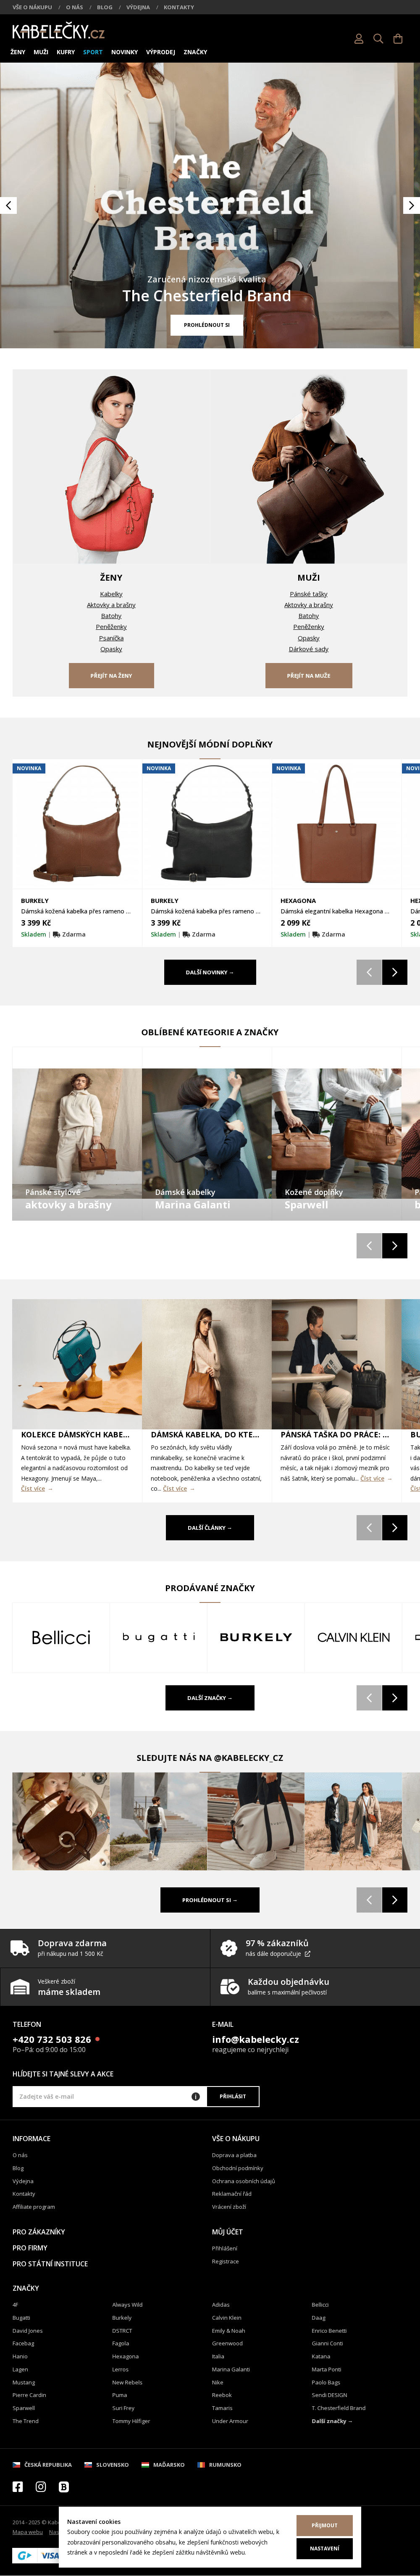420x2576 pixels.
Task: Advance hero banner with right arrow
Action: [411, 205]
